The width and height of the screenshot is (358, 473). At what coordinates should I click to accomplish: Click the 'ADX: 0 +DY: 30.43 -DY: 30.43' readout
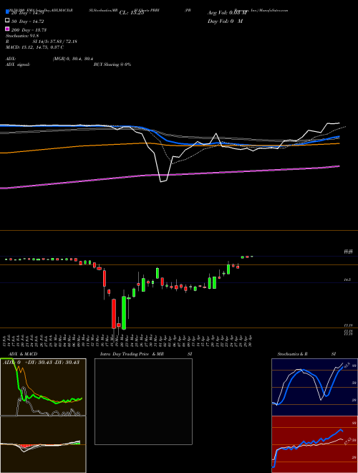pos(41,362)
